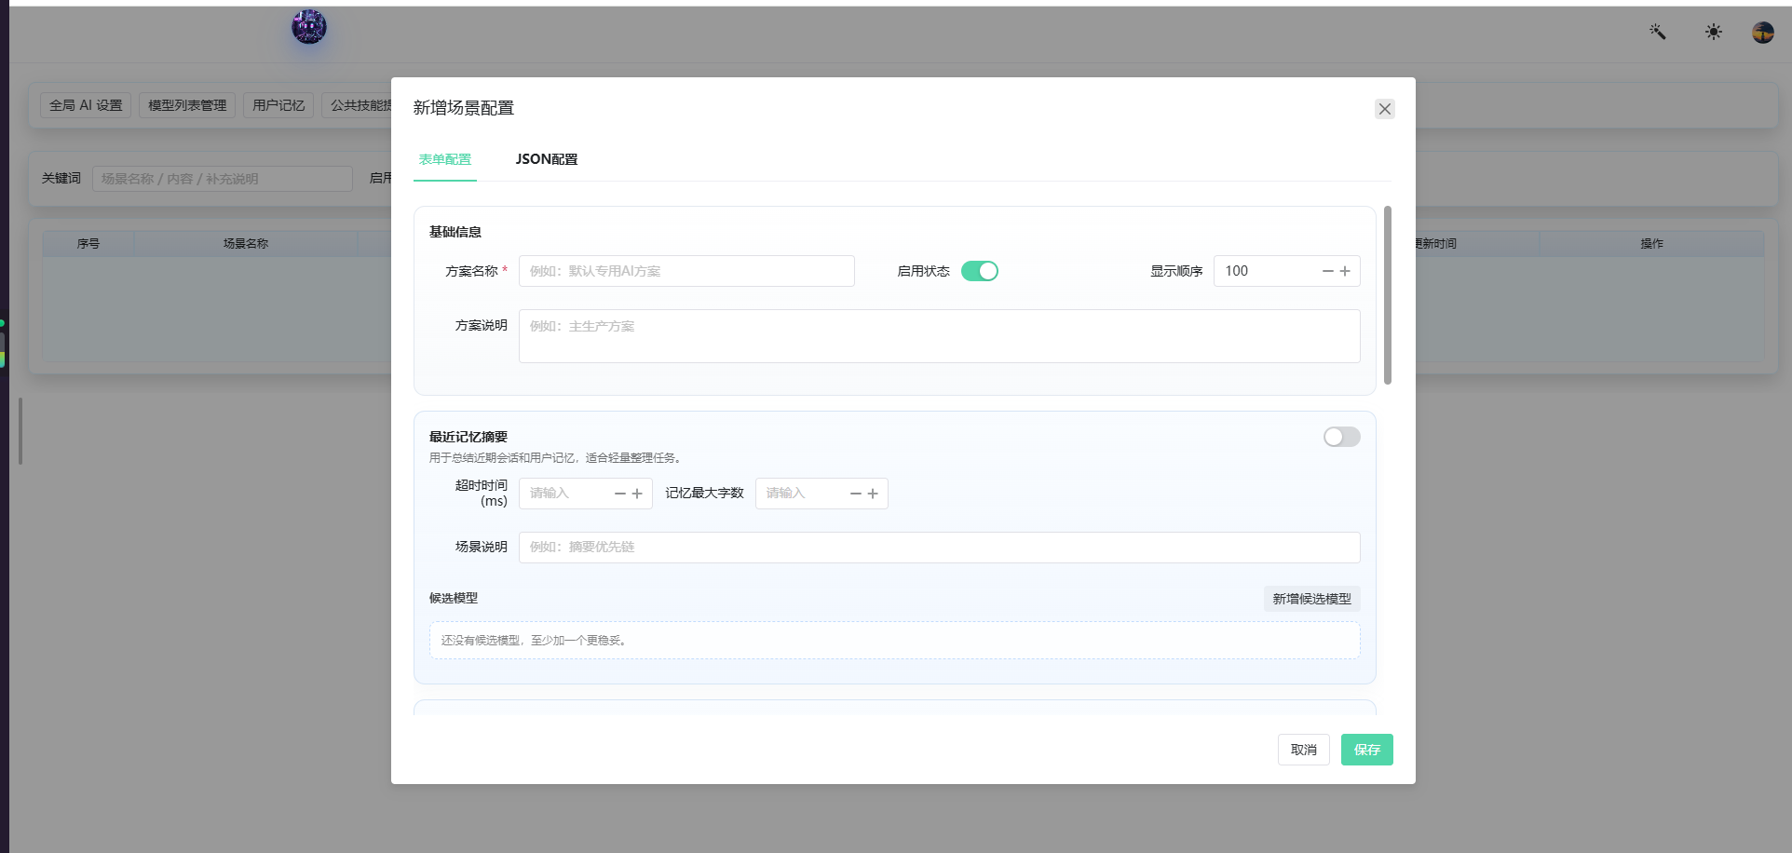The height and width of the screenshot is (853, 1792).
Task: Click the 取消 button
Action: point(1304,750)
